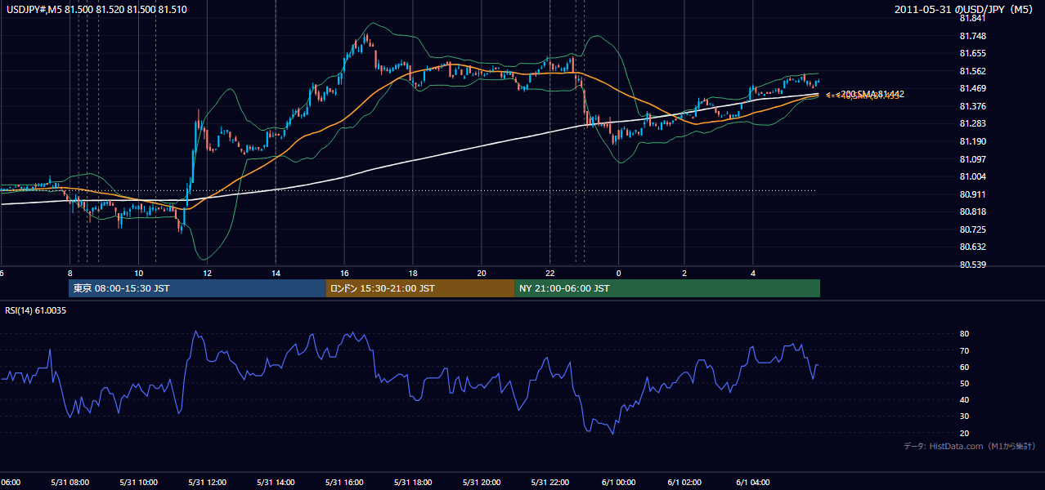Viewport: 1045px width, 490px height.
Task: Click hour 22 on price chart time axis
Action: click(550, 273)
